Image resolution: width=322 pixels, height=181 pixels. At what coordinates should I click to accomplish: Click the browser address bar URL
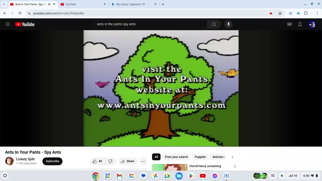coord(59,13)
